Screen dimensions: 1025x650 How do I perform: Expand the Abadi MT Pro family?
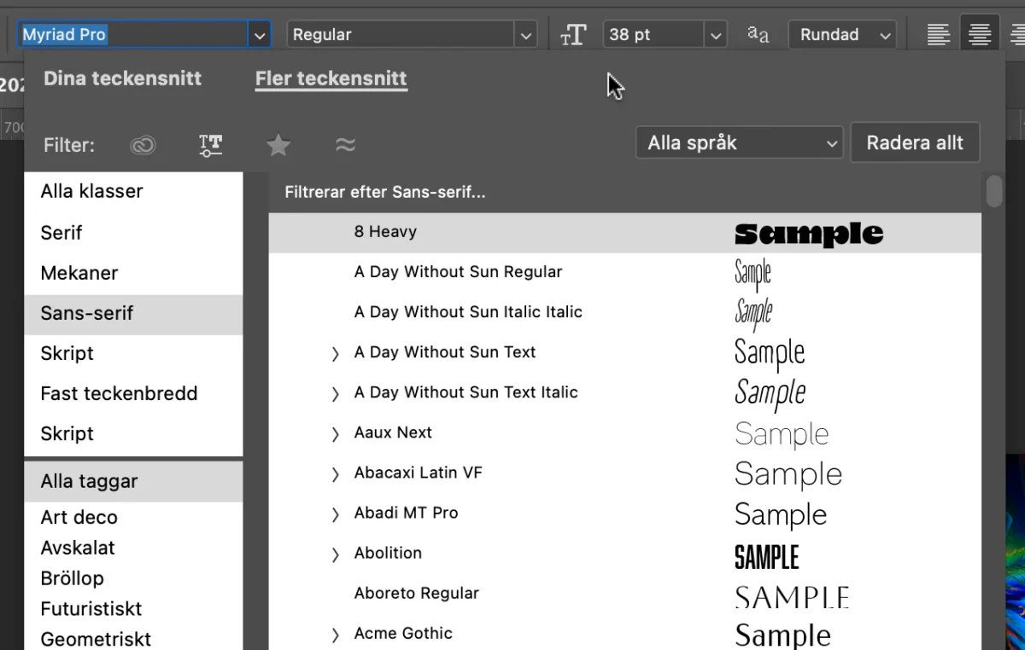(x=336, y=514)
